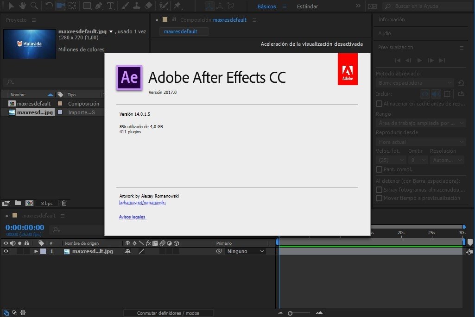Click the label color swatch of layer 1
Image resolution: width=475 pixels, height=317 pixels.
point(43,251)
